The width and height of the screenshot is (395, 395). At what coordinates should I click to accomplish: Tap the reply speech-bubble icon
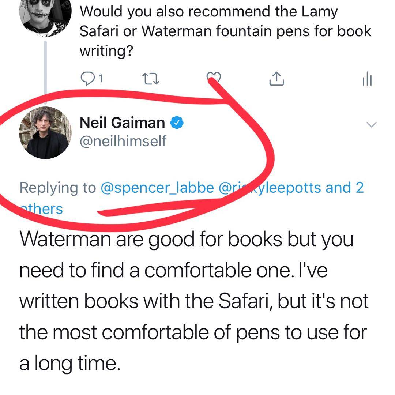[x=86, y=78]
